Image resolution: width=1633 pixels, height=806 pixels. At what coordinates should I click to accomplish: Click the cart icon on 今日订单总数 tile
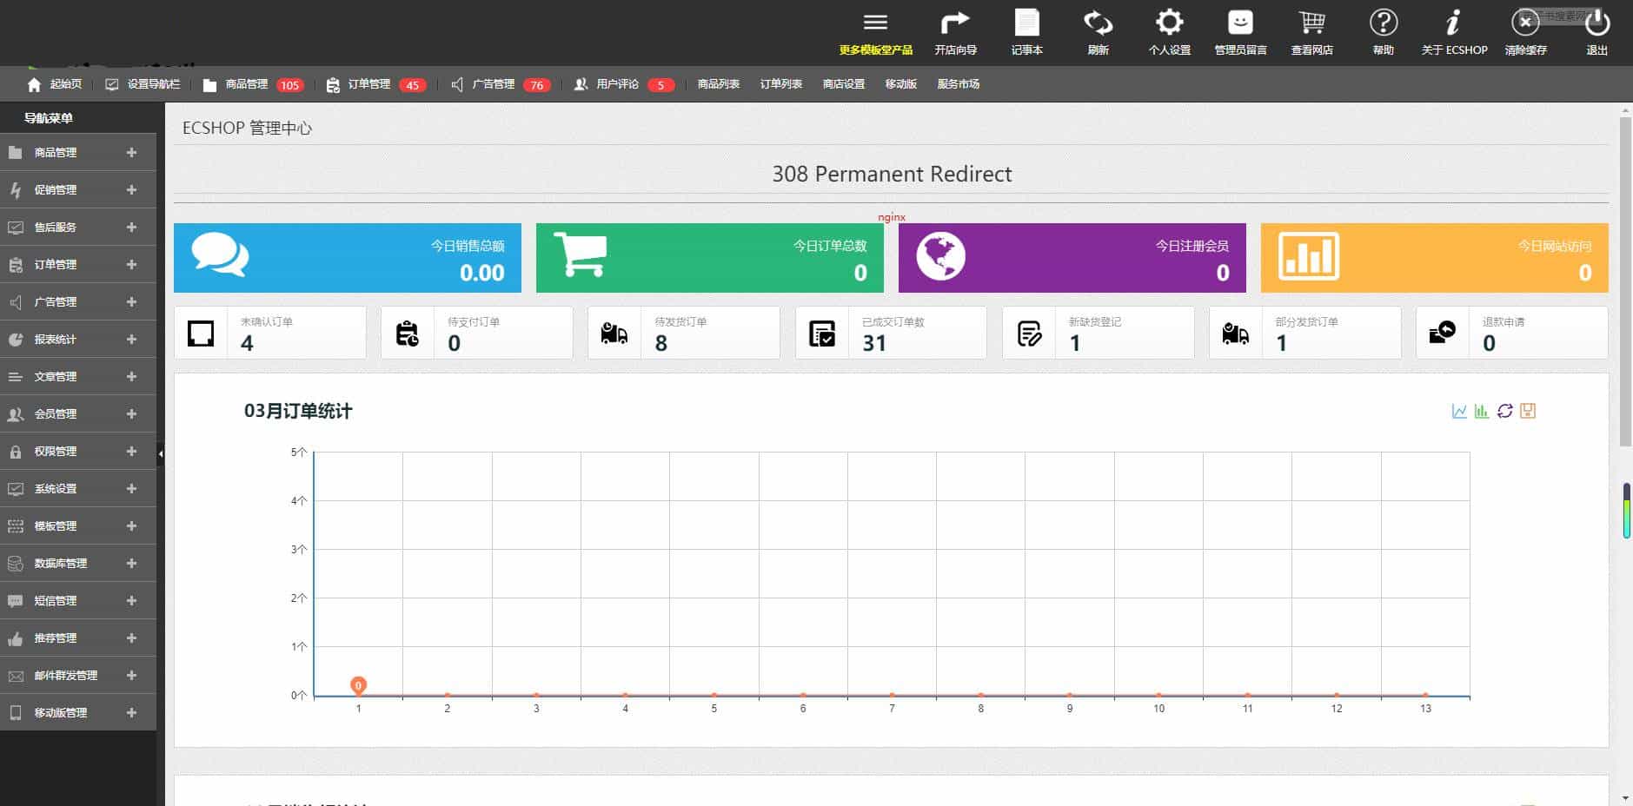click(x=580, y=254)
